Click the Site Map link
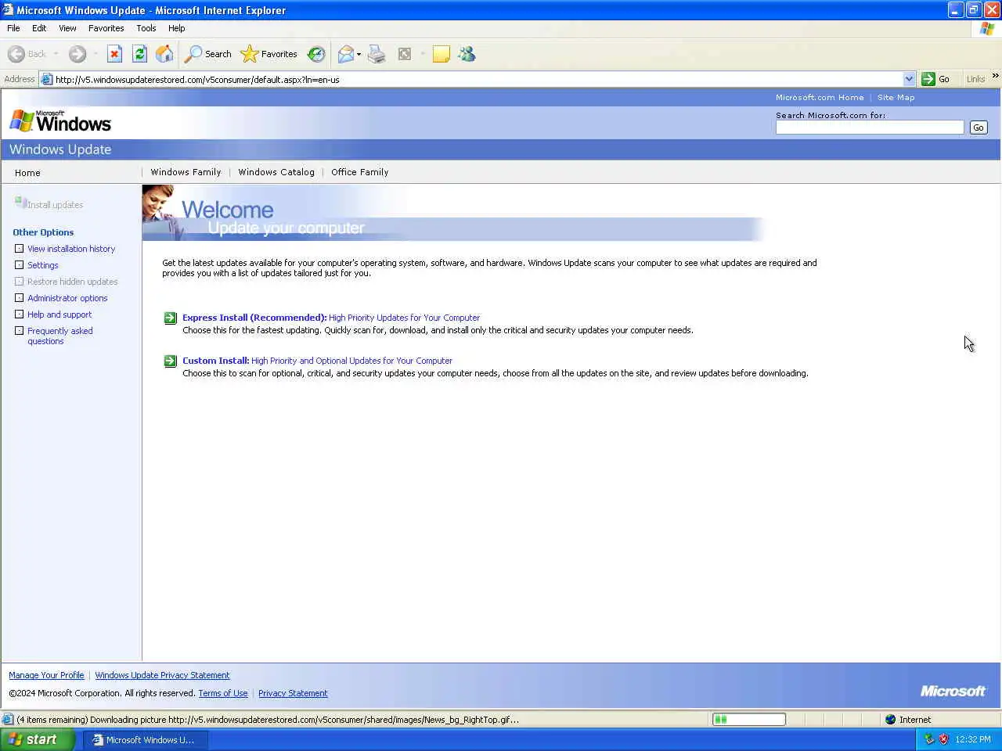1002x751 pixels. (x=896, y=98)
